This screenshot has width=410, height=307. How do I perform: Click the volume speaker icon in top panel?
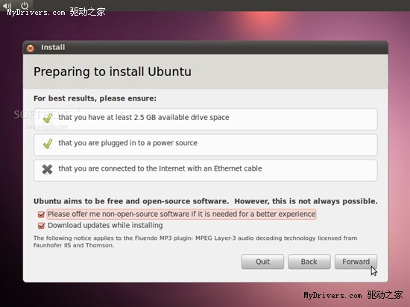click(7, 5)
